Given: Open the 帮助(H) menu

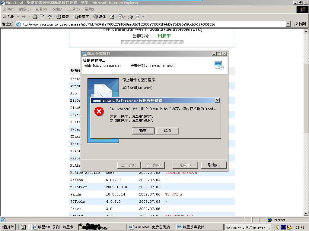Looking at the screenshot, I should pos(91,9).
